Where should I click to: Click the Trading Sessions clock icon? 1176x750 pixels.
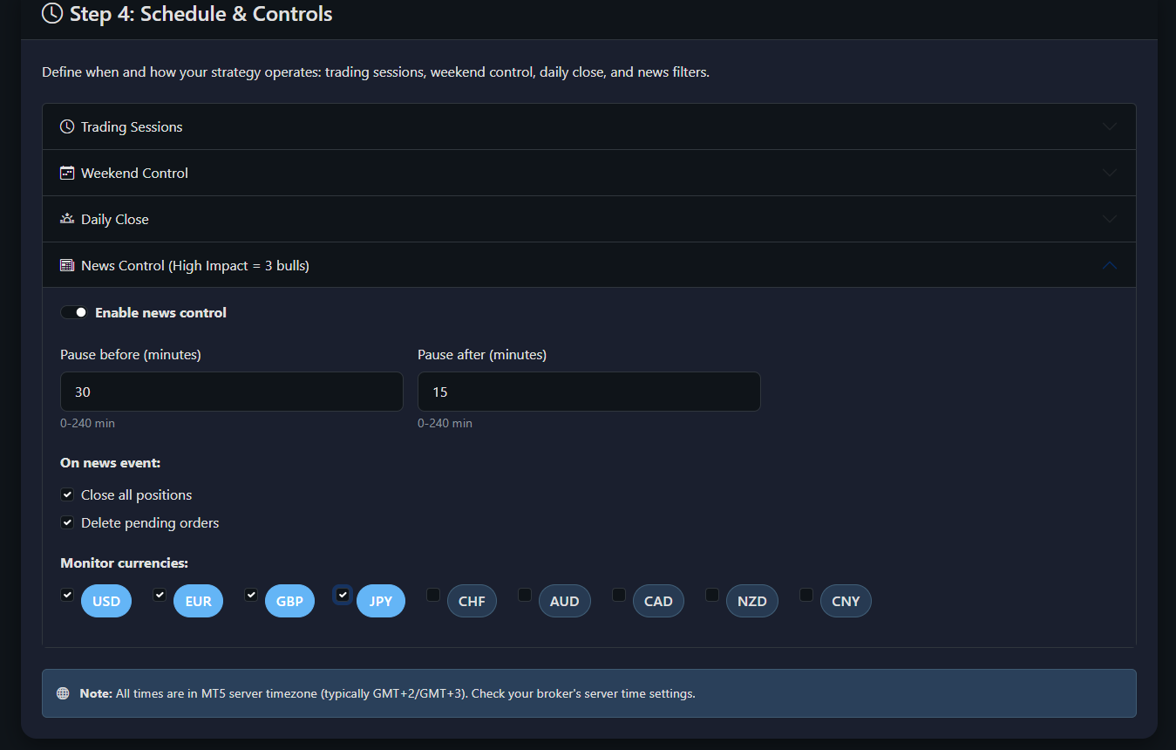click(x=67, y=126)
